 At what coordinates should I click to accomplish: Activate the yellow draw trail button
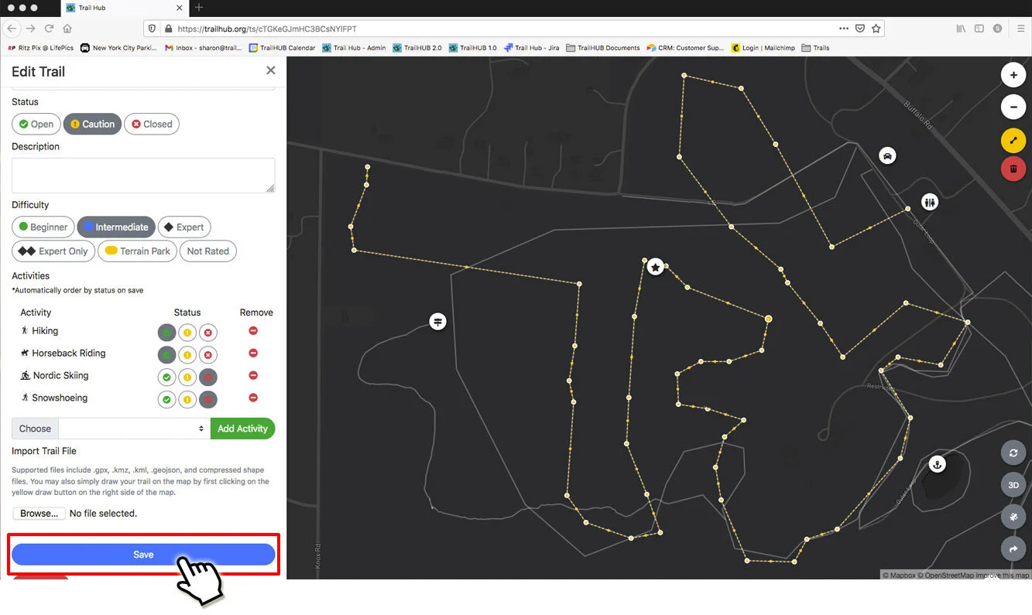click(1013, 141)
